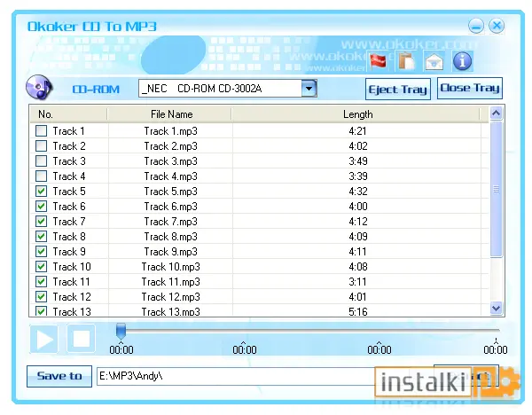Click the 5:16 length of Track 13
Viewport: 532px width, 415px height.
point(357,311)
